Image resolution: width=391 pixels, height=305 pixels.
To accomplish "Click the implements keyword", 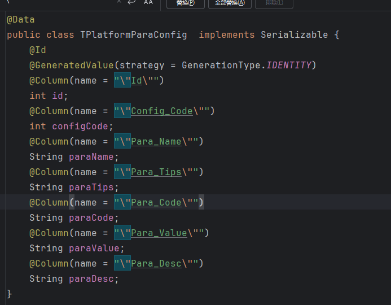I will (227, 35).
